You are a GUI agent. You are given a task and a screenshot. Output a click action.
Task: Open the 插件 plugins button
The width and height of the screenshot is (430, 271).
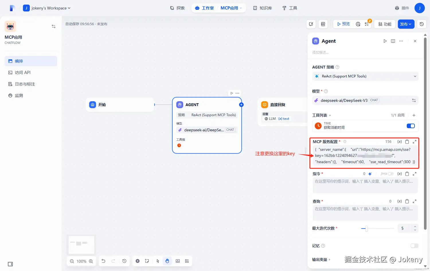[x=402, y=8]
